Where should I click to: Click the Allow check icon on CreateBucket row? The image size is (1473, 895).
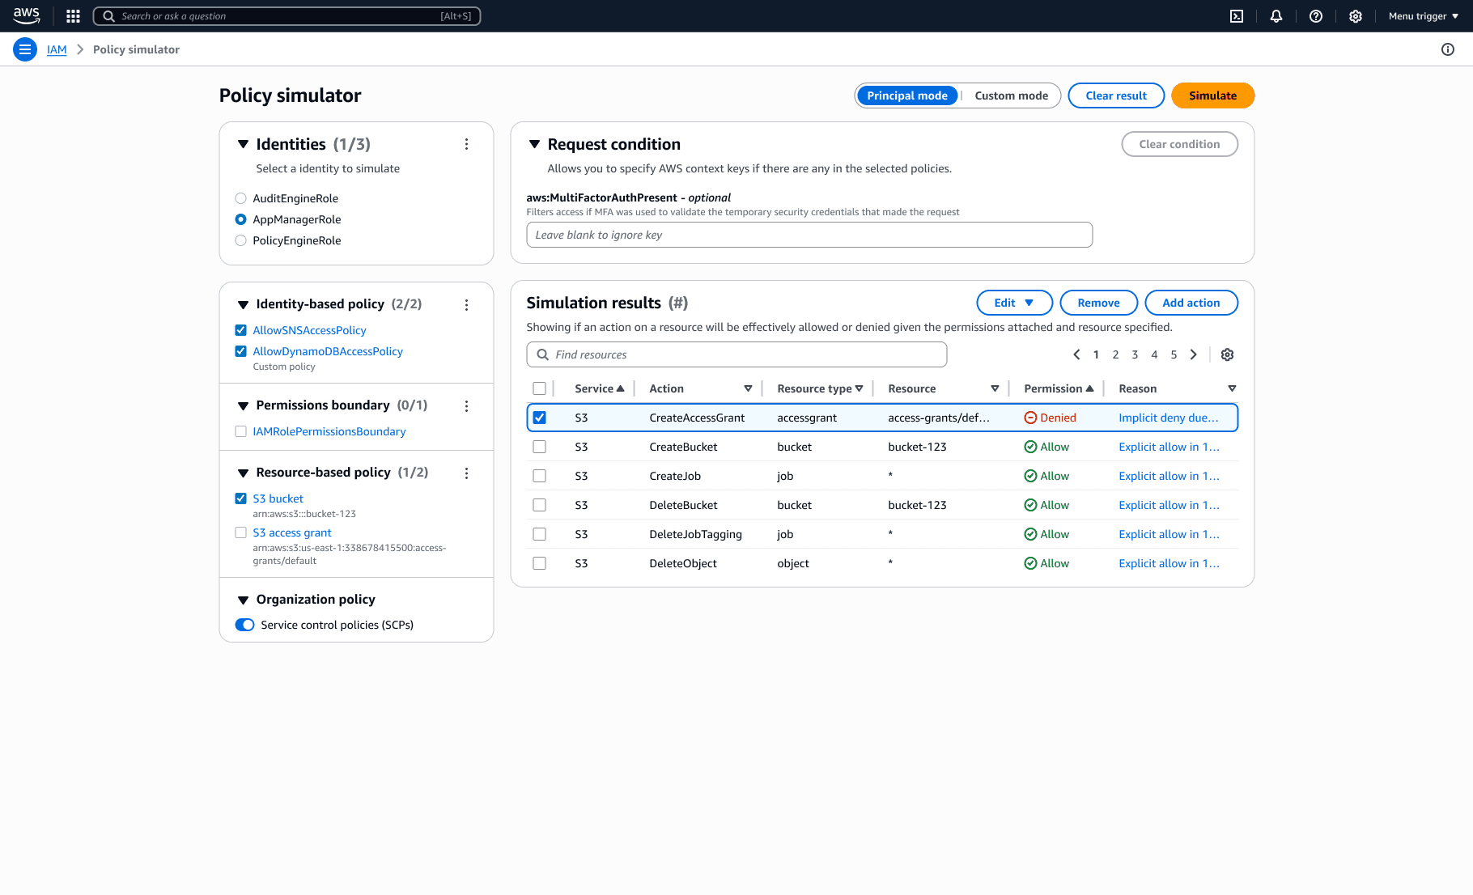[1030, 447]
